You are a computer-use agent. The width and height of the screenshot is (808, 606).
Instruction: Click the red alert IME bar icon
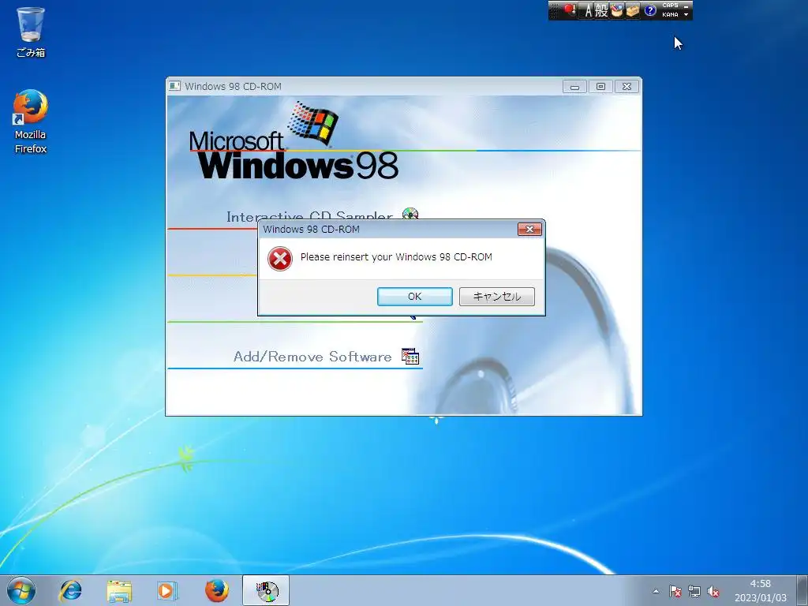570,9
